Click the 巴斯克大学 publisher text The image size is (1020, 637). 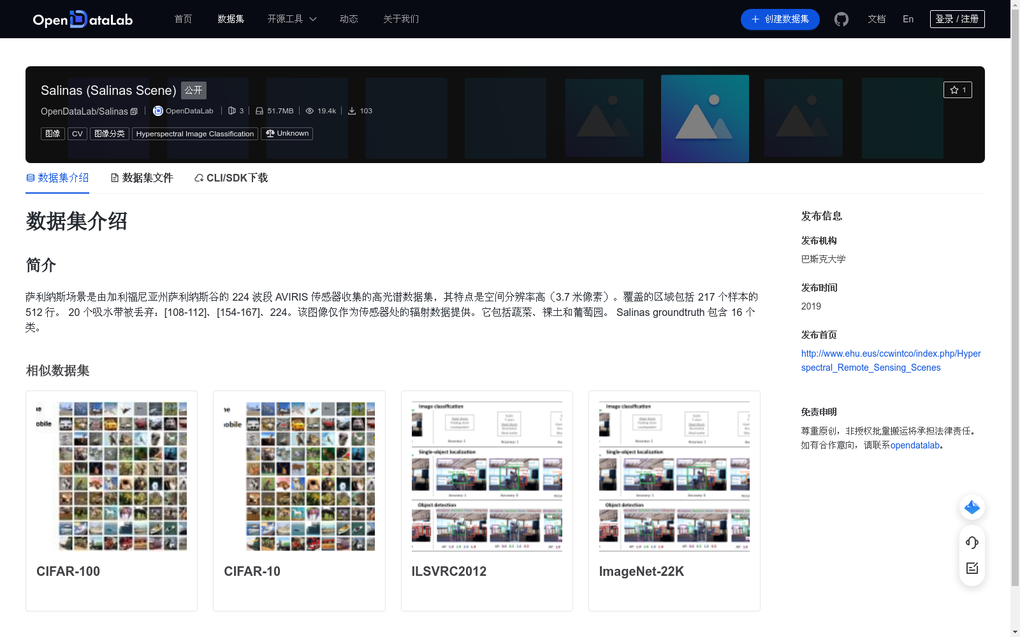coord(824,259)
